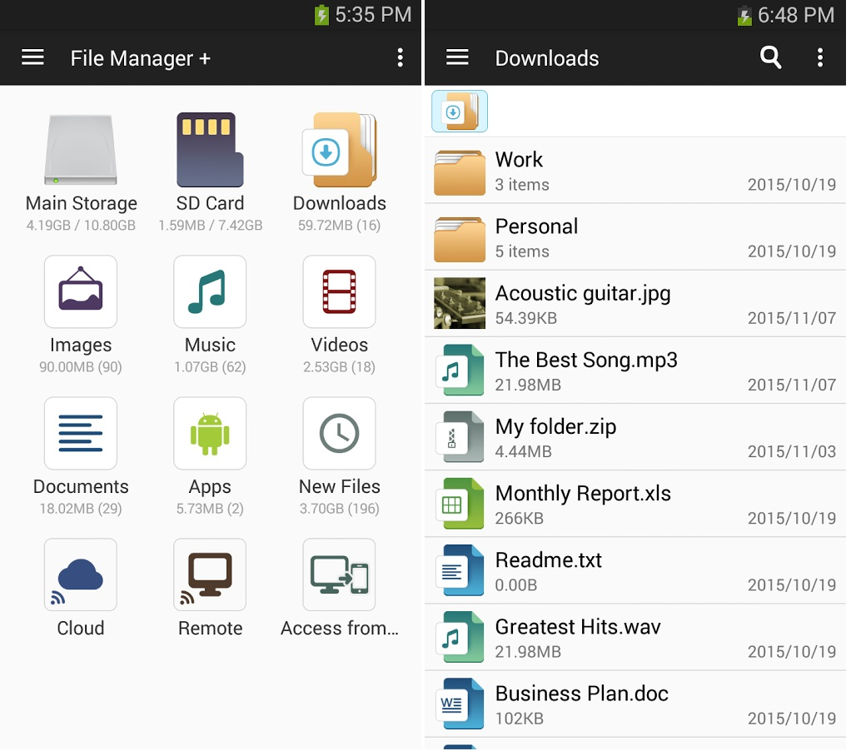Tap the My folder.zip archive icon
Screen dimensions: 851x751
460,437
